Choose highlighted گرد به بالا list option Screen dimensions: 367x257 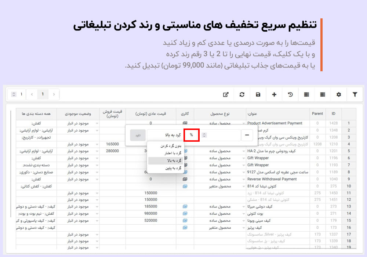[x=166, y=160]
